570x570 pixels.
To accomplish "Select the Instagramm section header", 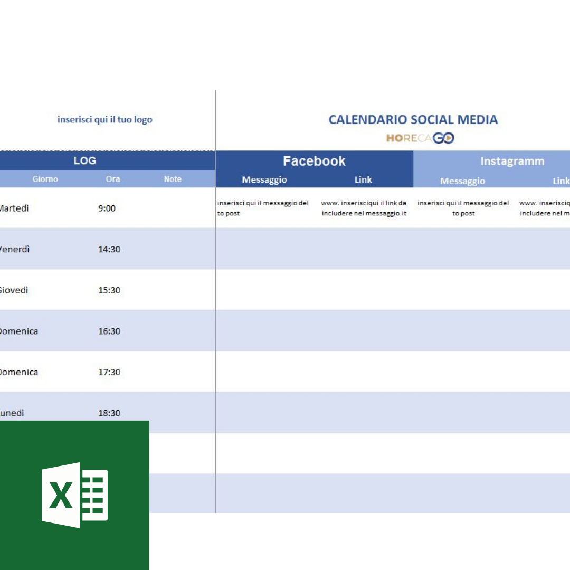I will 512,161.
